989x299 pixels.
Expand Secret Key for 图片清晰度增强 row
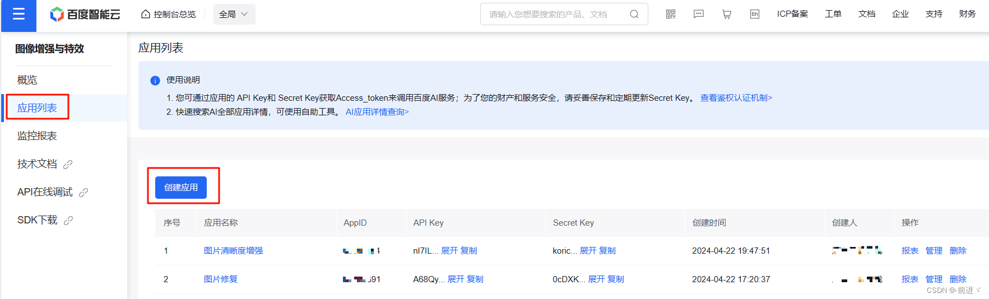(588, 251)
